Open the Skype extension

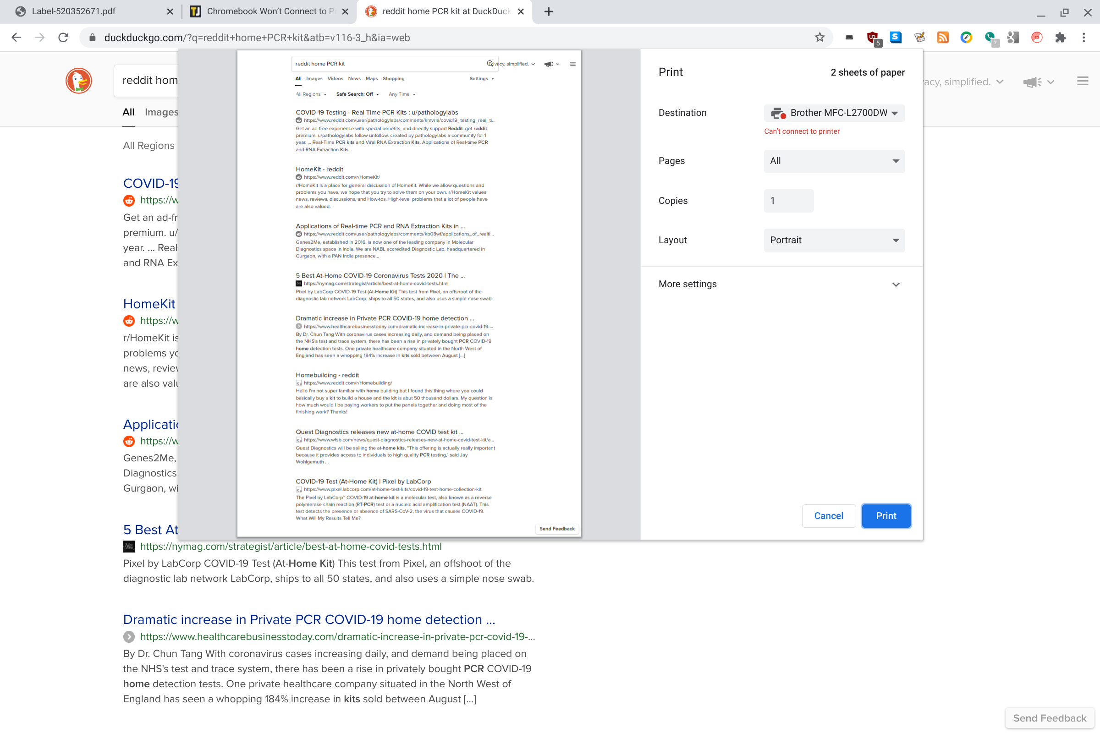(896, 38)
